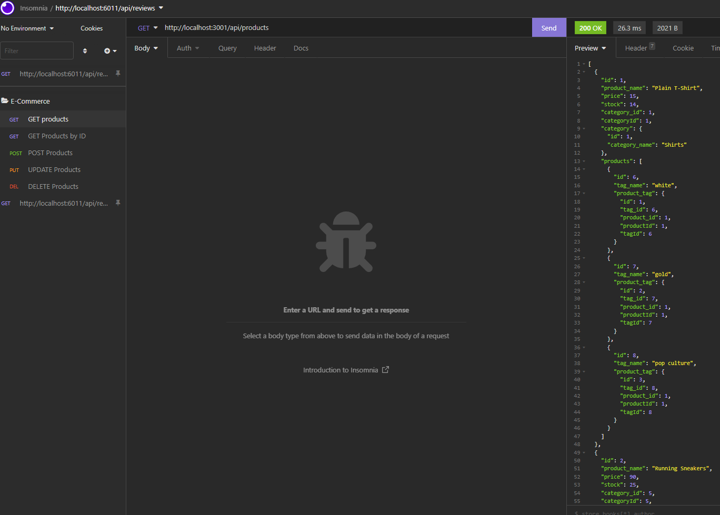The width and height of the screenshot is (720, 515).
Task: Open the workspace title dropdown arrow
Action: [161, 8]
